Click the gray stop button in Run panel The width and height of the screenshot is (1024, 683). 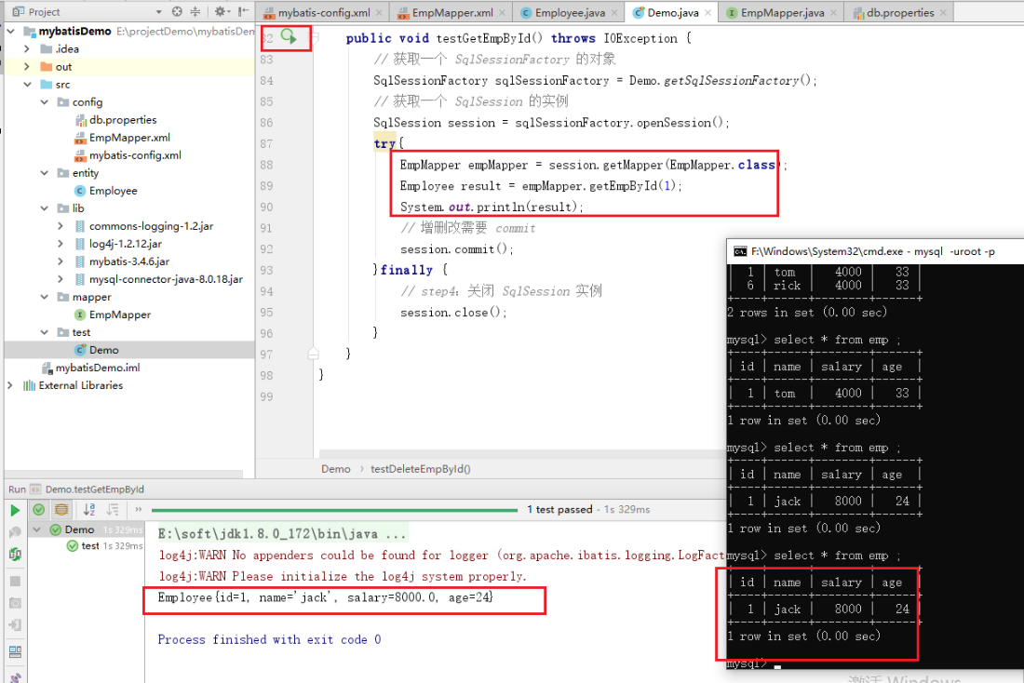coord(15,581)
